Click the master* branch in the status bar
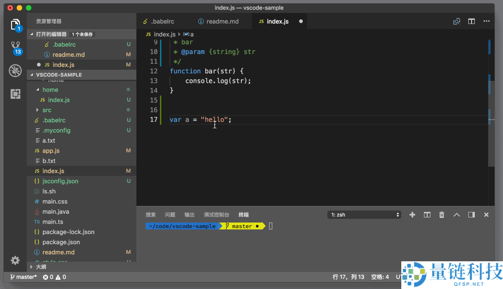The height and width of the screenshot is (289, 503). point(24,277)
